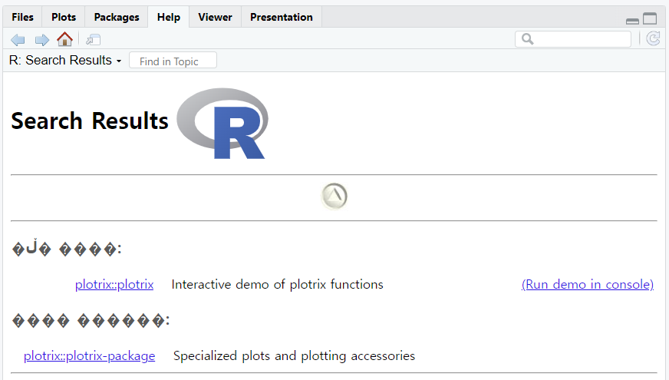Viewport: 669px width, 380px height.
Task: Open the Viewer tab
Action: click(215, 17)
